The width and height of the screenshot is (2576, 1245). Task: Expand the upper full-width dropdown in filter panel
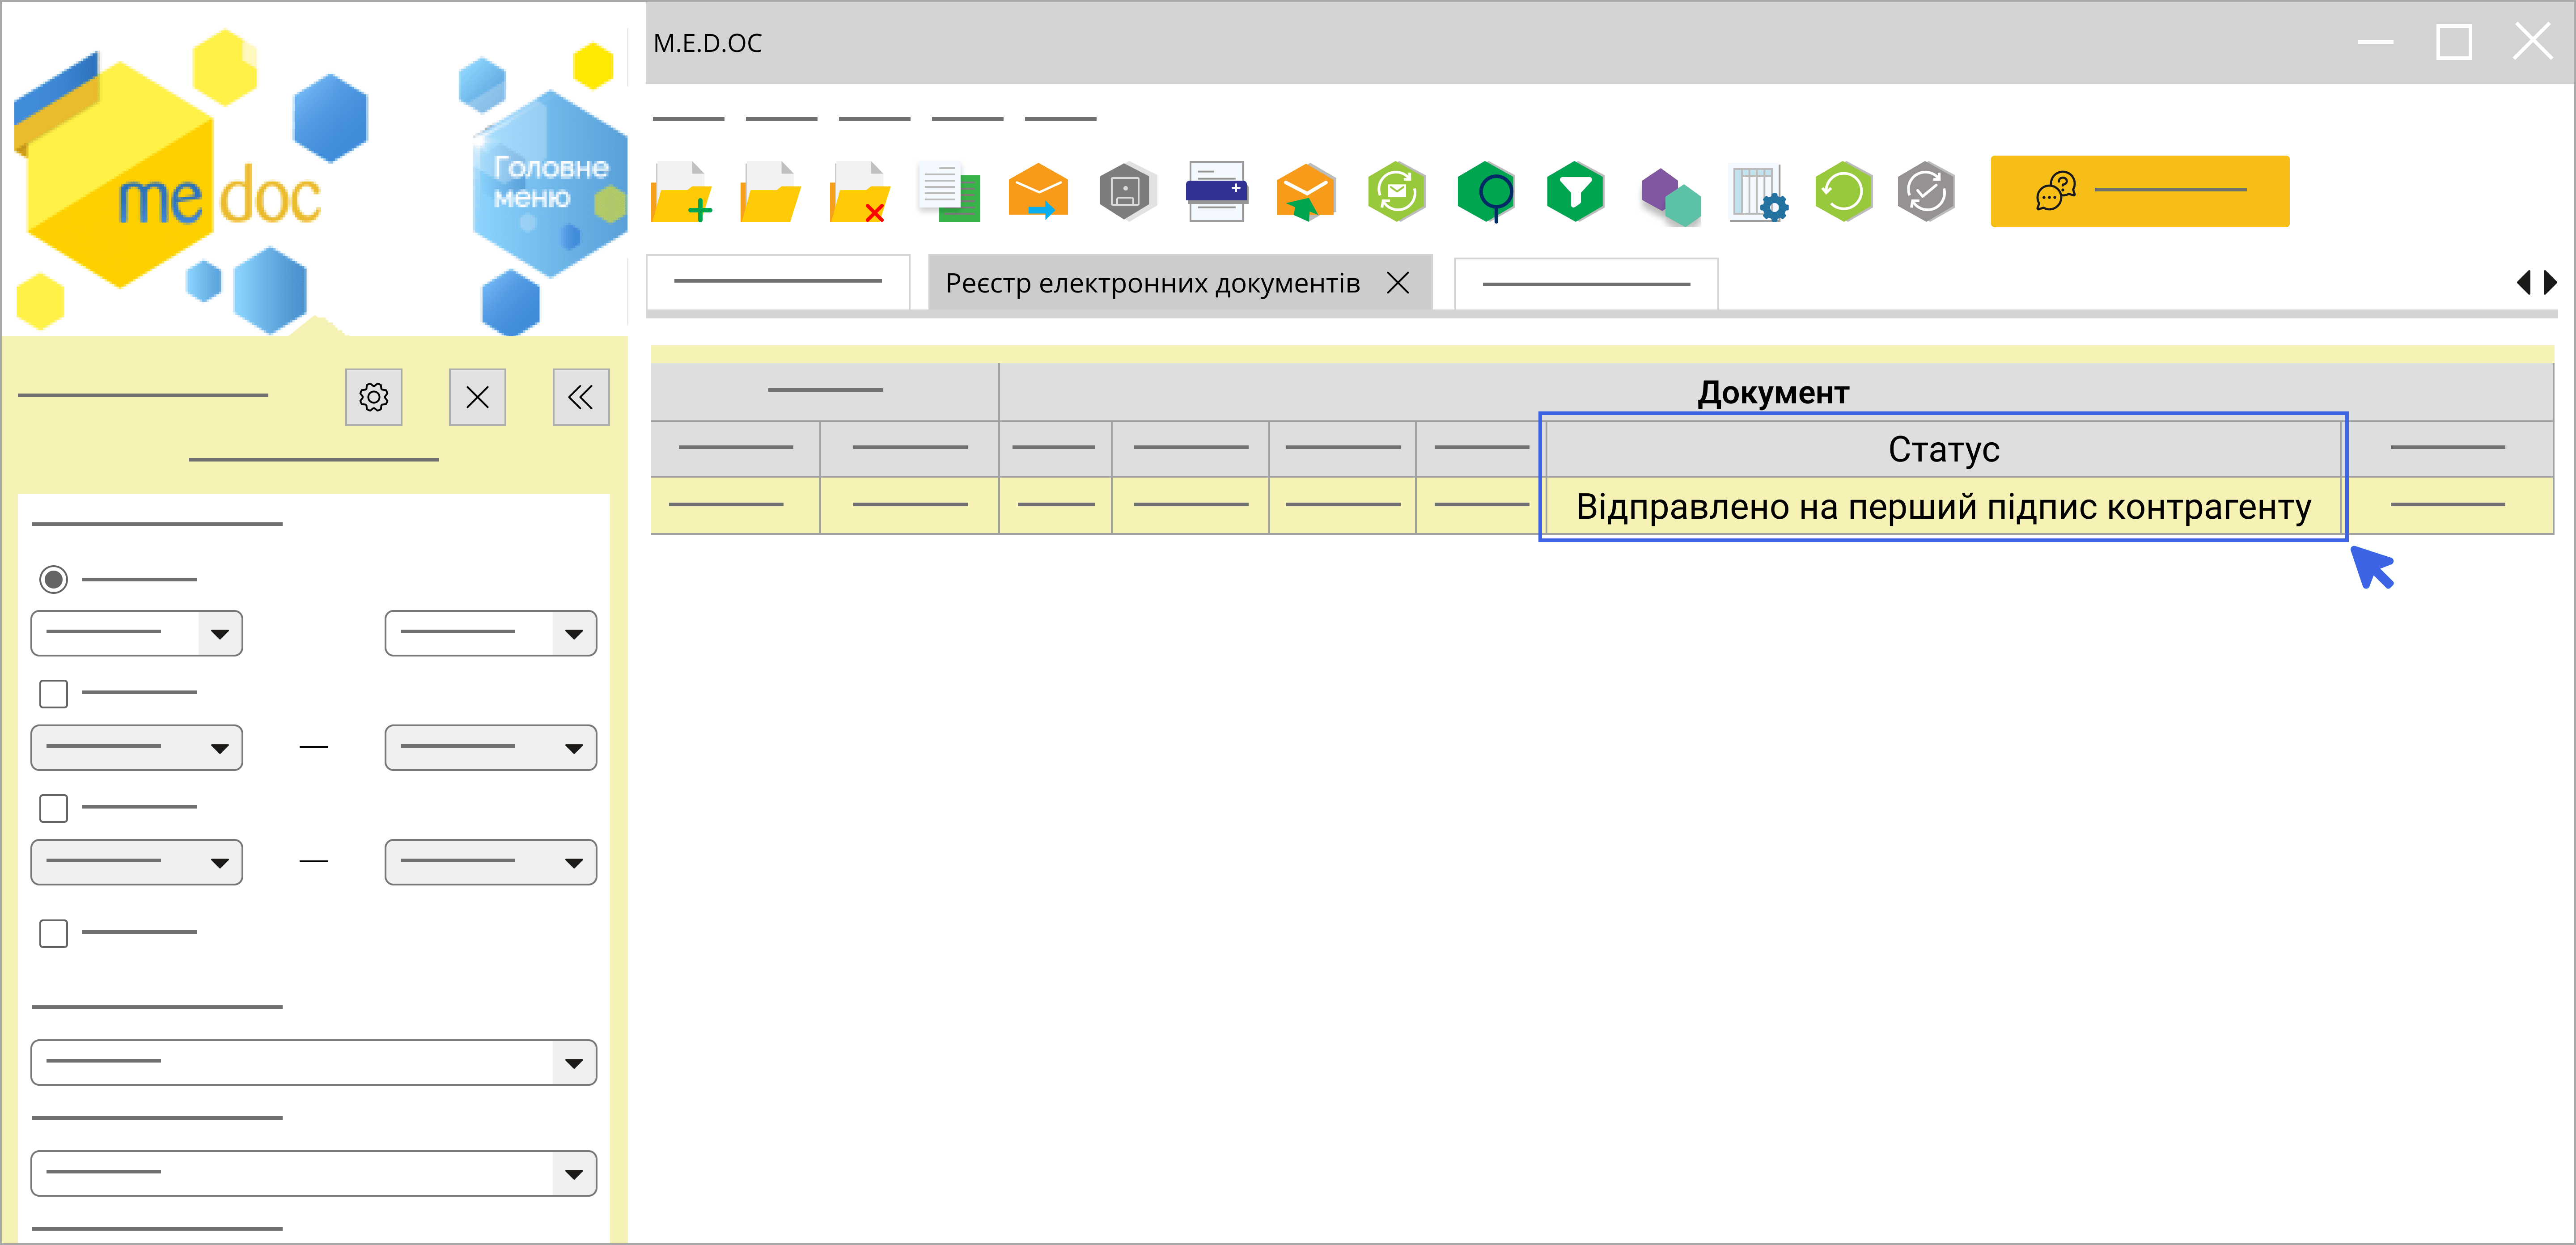click(314, 1062)
